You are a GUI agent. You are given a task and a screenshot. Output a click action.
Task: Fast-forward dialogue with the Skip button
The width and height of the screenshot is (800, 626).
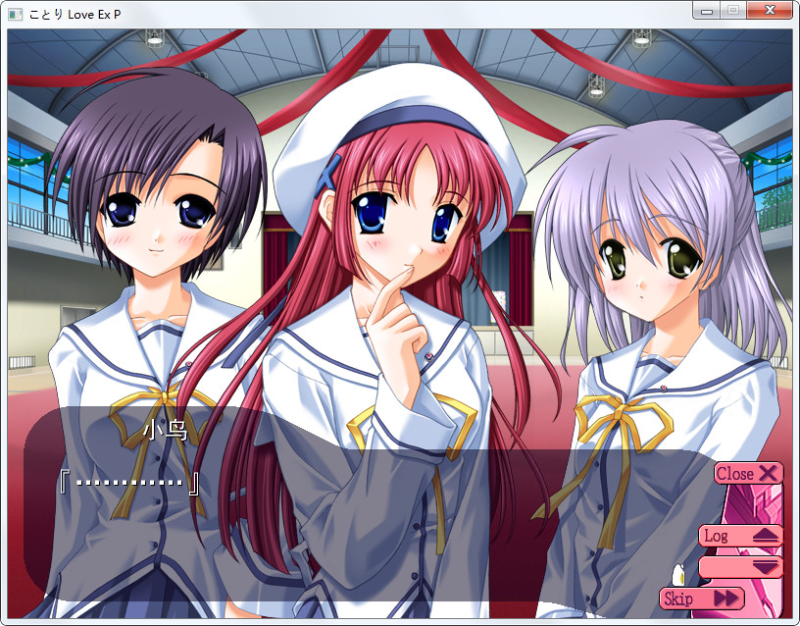pos(701,599)
